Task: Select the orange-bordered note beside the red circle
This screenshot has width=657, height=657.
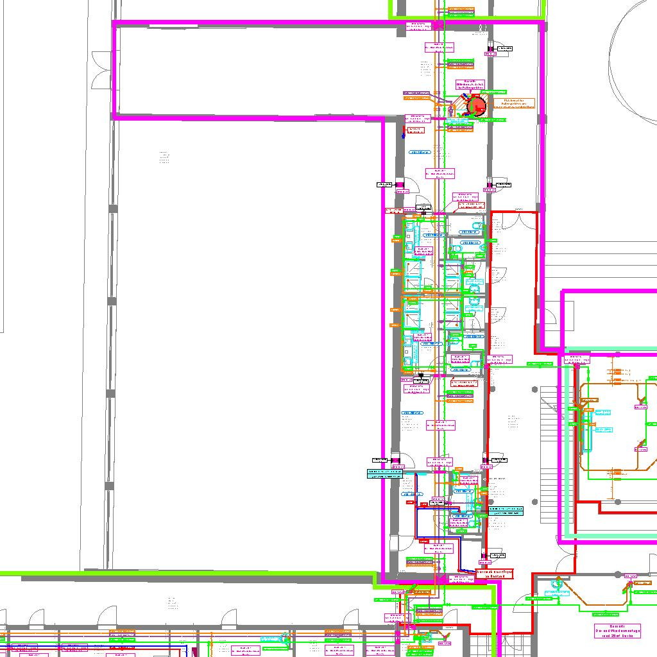Action: (514, 104)
